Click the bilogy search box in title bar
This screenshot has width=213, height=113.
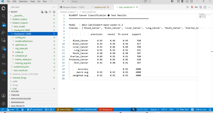tap(106, 1)
